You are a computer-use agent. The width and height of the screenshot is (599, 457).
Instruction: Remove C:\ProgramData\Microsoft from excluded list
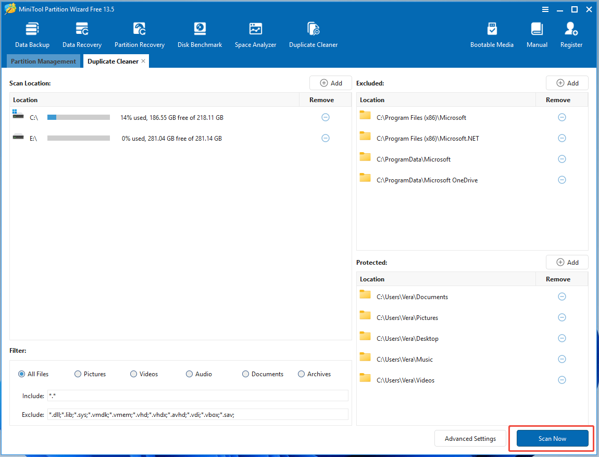(561, 159)
